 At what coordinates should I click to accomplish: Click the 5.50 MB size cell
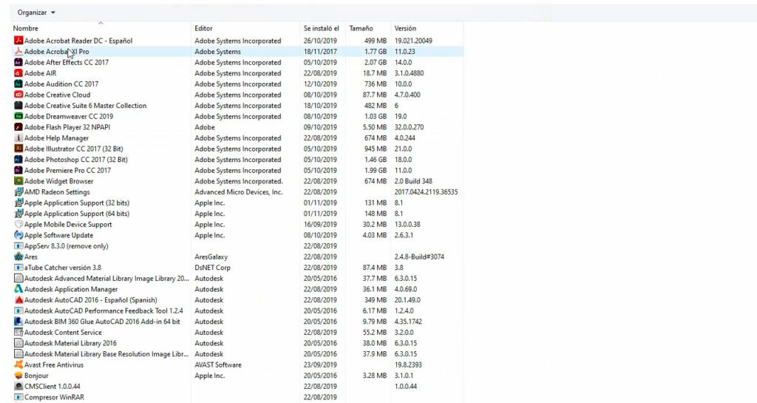pyautogui.click(x=375, y=127)
